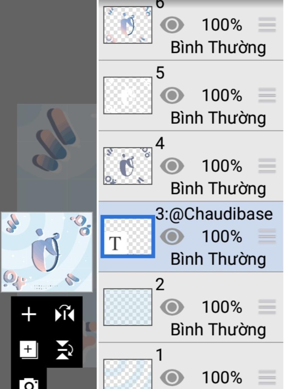The height and width of the screenshot is (389, 285).
Task: Open blend mode Bình Thường of layer 2
Action: 218,330
